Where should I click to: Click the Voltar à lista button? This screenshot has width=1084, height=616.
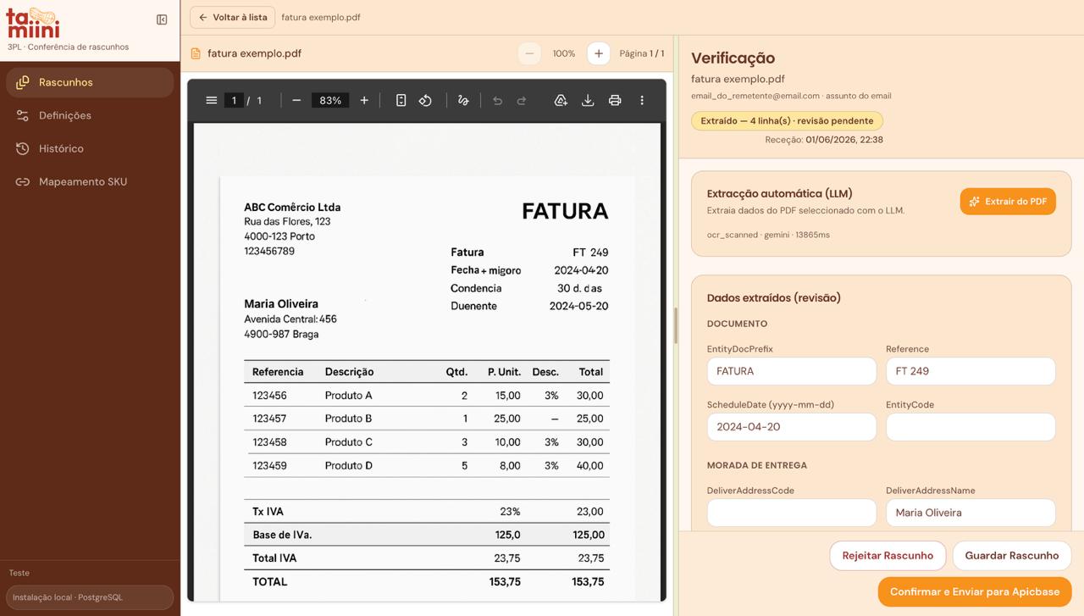(x=232, y=17)
